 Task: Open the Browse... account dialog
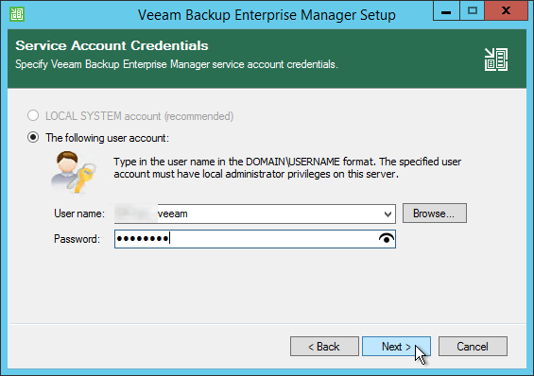pos(435,214)
